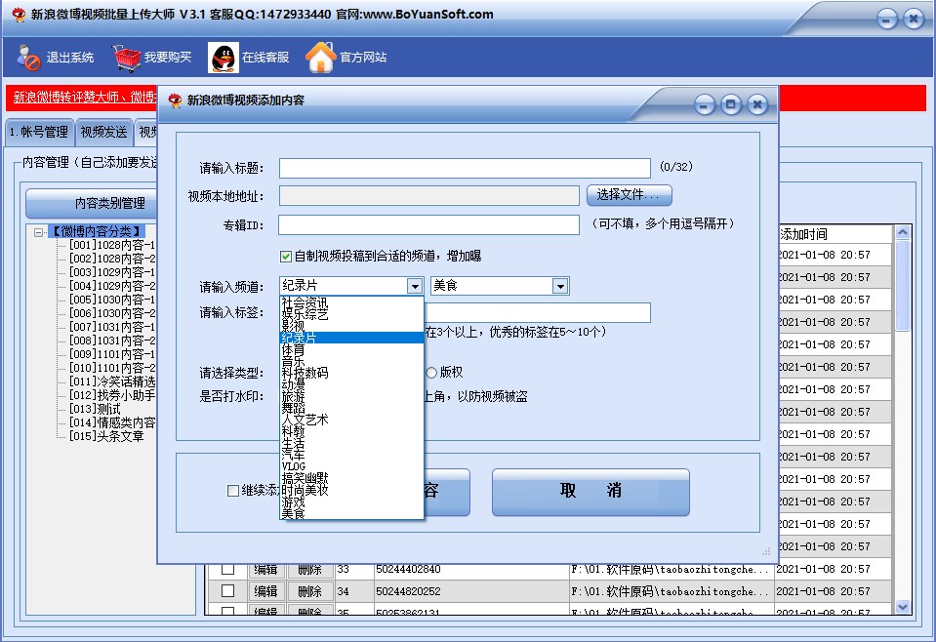Open the 我要购买 shopping cart icon
This screenshot has height=642, width=936.
(127, 58)
